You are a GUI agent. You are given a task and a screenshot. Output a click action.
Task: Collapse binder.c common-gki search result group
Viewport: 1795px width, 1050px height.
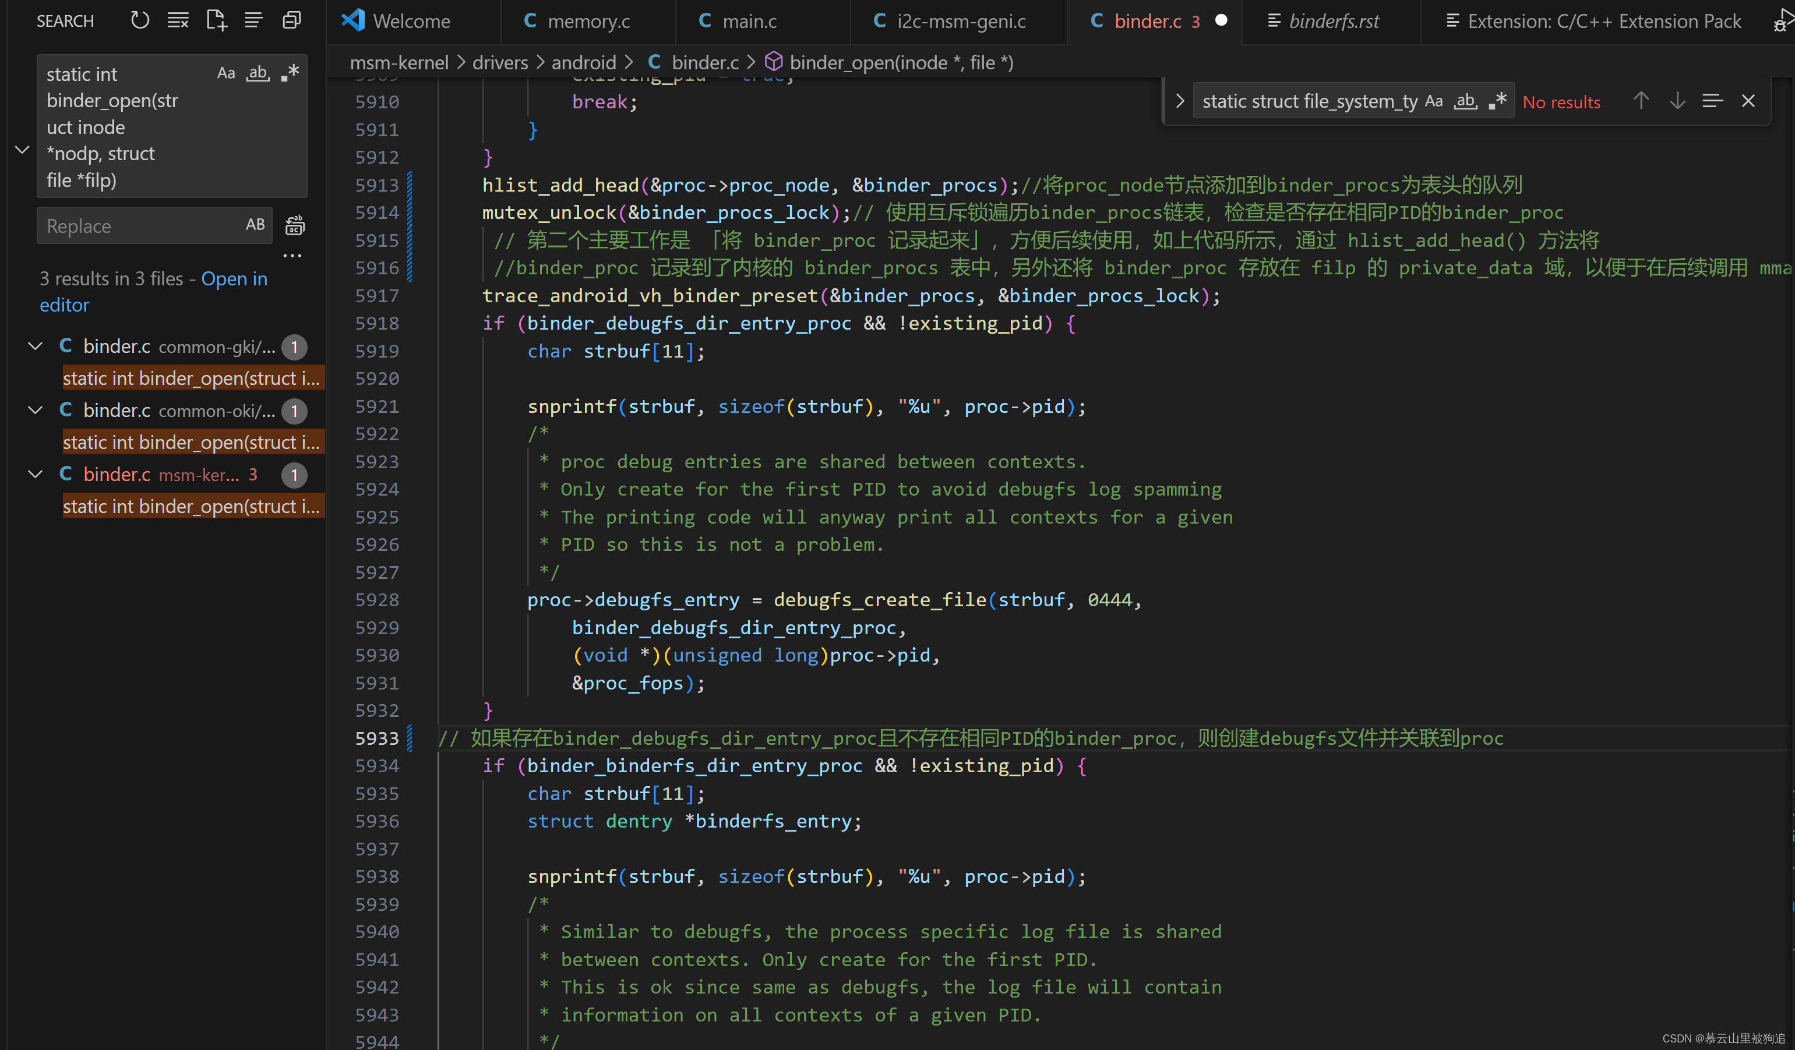pyautogui.click(x=35, y=347)
